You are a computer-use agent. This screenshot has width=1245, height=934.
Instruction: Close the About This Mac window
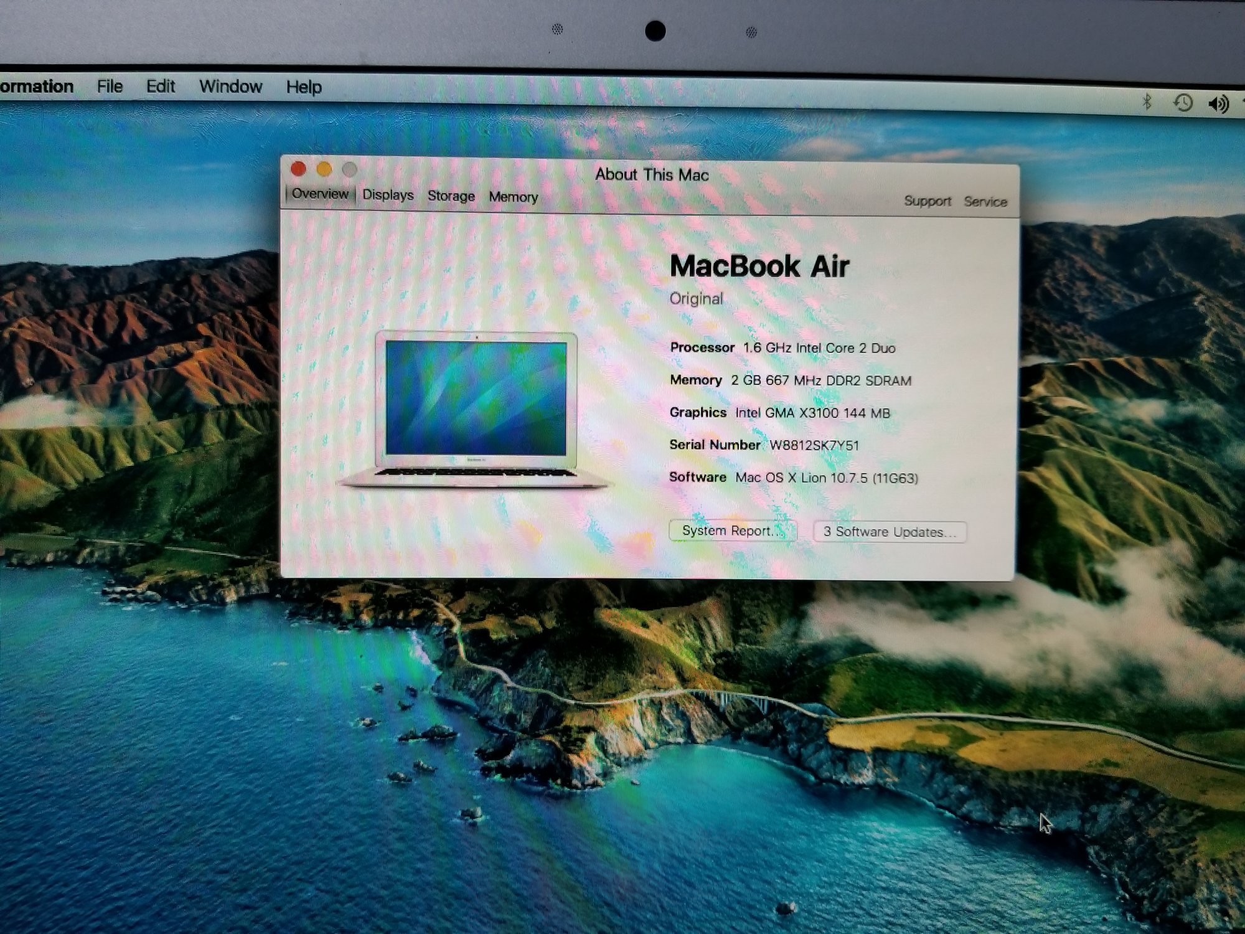pyautogui.click(x=298, y=169)
